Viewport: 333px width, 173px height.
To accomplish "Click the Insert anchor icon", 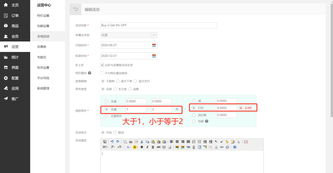I will pos(216,147).
